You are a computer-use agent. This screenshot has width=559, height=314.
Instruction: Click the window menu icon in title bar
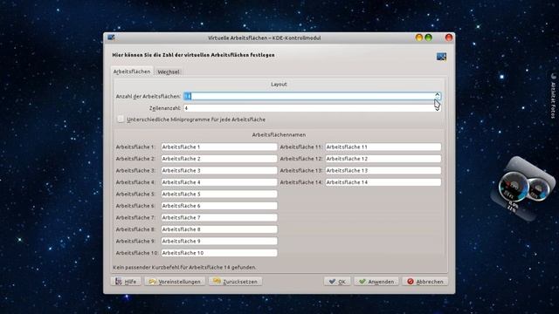[111, 38]
